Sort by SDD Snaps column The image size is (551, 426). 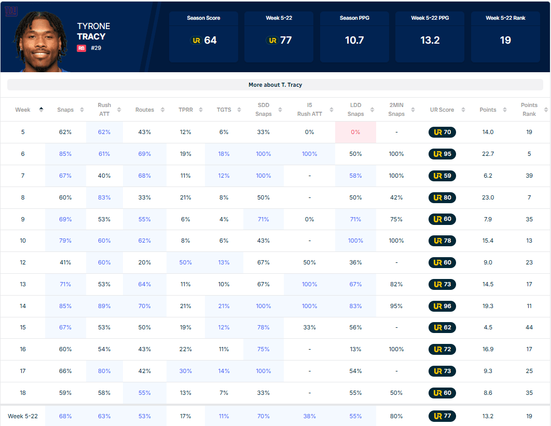point(280,110)
